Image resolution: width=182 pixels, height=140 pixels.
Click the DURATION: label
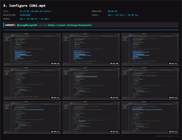pos(97,11)
